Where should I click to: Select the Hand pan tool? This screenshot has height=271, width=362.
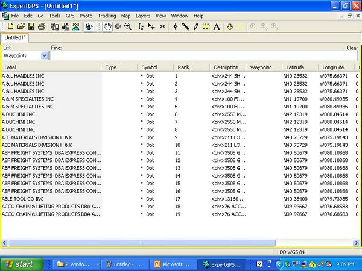[x=107, y=26]
